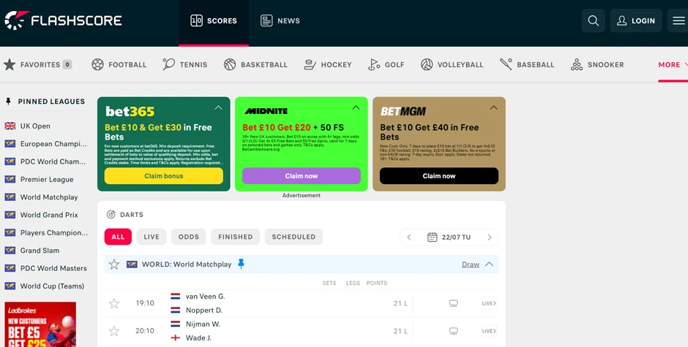Click the blue pin next to World Matchplay
This screenshot has height=347, width=688.
click(x=241, y=264)
